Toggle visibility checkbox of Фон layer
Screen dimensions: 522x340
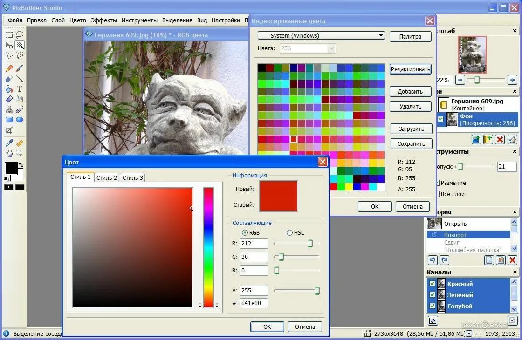tap(440, 119)
